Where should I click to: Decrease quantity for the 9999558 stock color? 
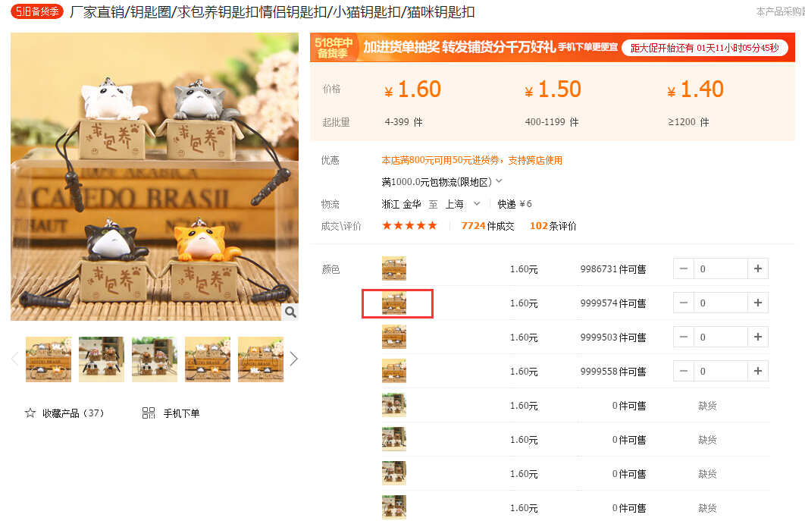(x=683, y=371)
